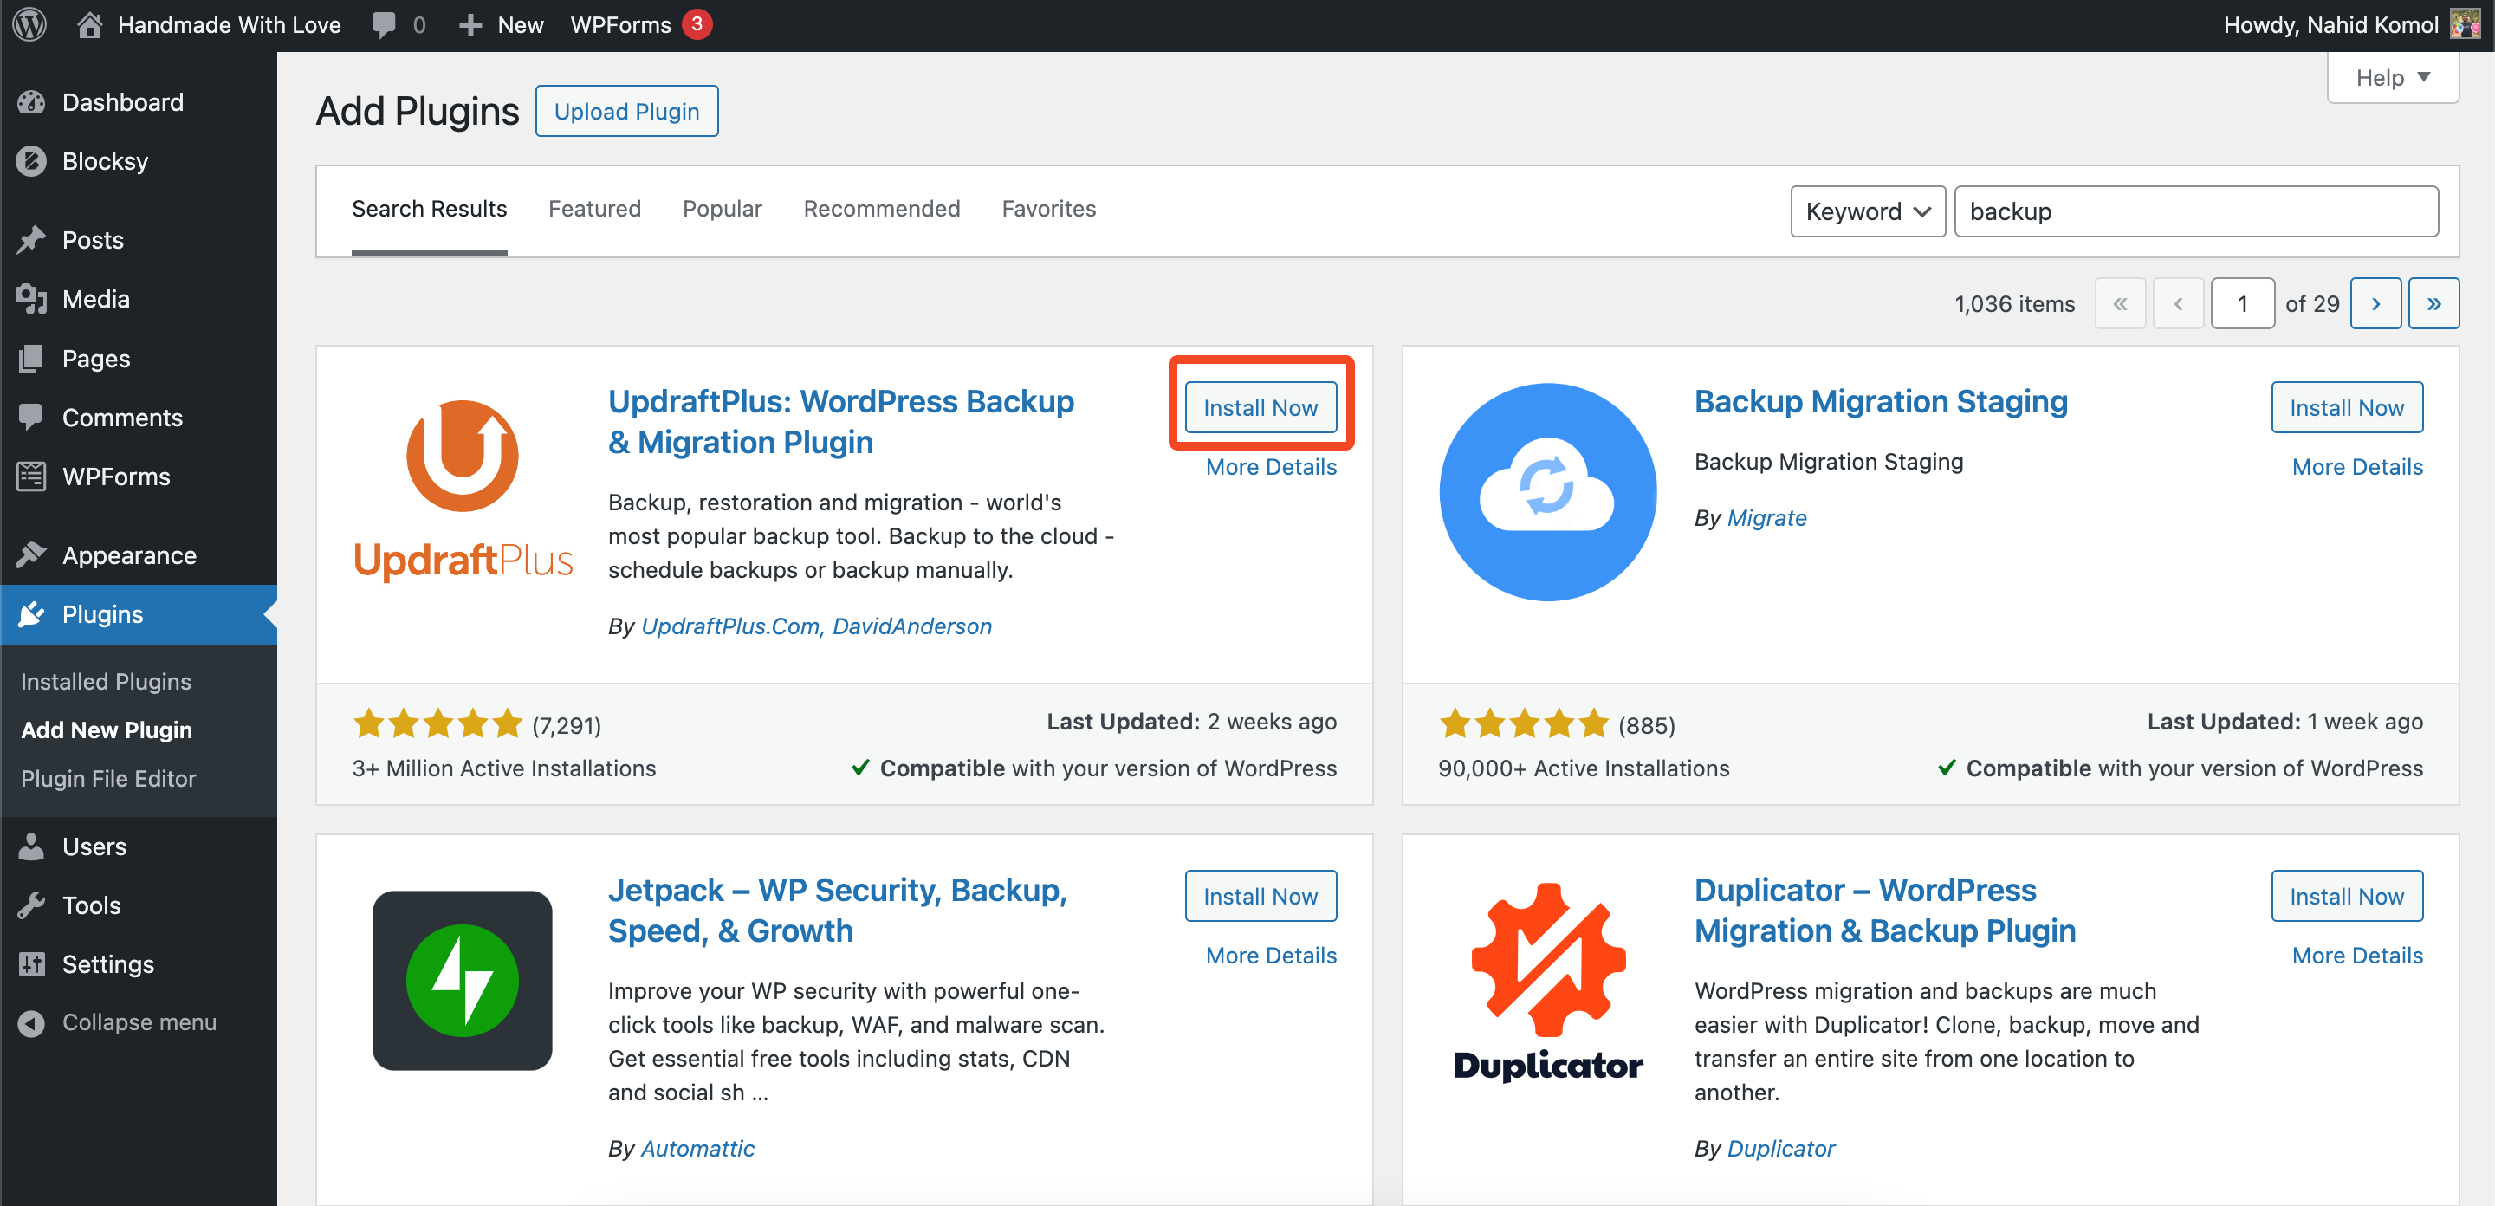The image size is (2495, 1206).
Task: Open More Details for Duplicator plugin
Action: (x=2356, y=955)
